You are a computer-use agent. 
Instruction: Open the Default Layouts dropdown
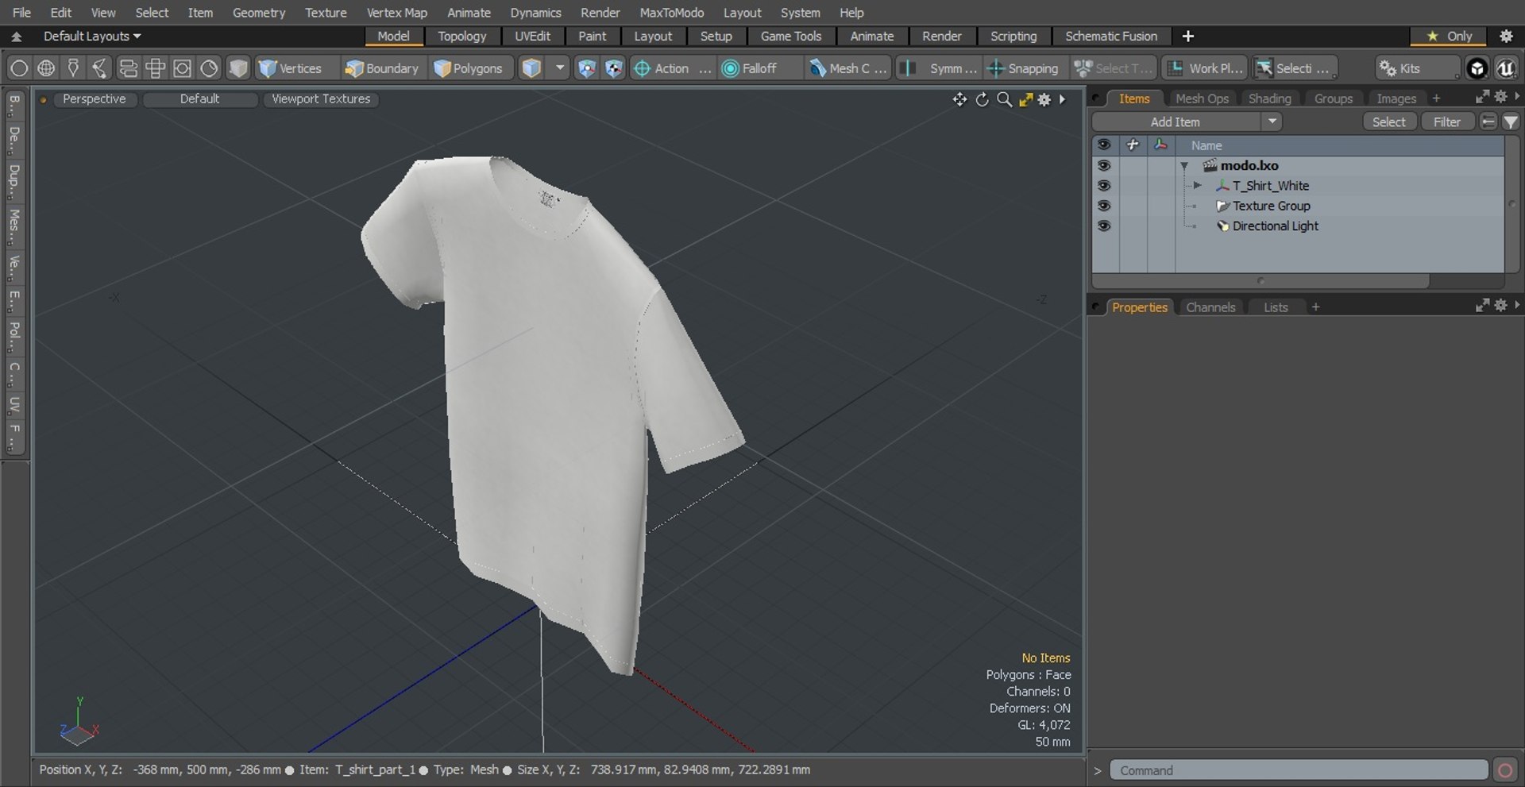click(x=92, y=36)
